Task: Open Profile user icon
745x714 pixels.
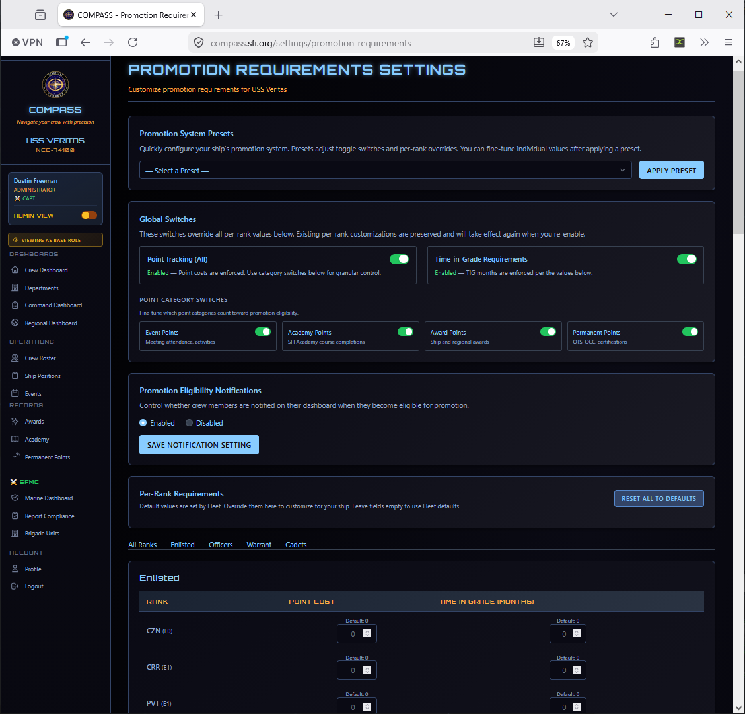Action: (15, 569)
